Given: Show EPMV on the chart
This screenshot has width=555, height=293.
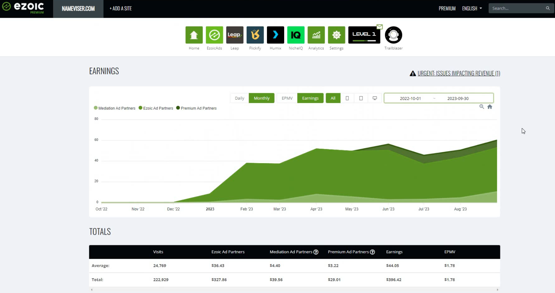Looking at the screenshot, I should coord(287,98).
